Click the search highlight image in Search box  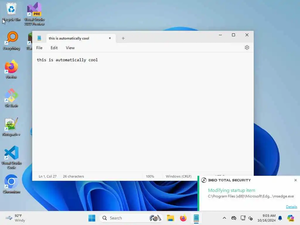155,218
